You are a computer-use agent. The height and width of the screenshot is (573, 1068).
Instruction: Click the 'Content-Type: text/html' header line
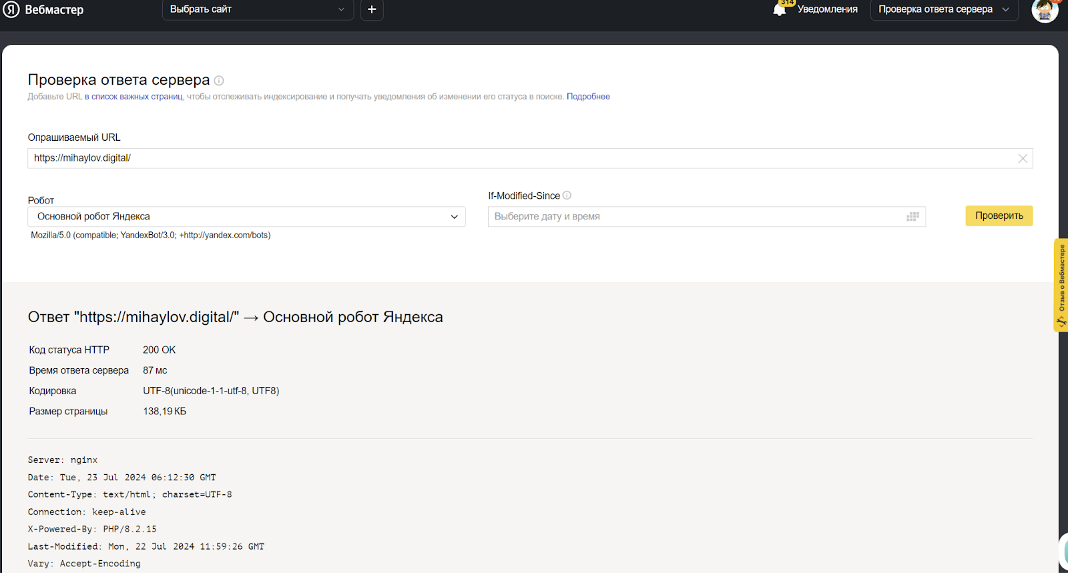pyautogui.click(x=130, y=494)
